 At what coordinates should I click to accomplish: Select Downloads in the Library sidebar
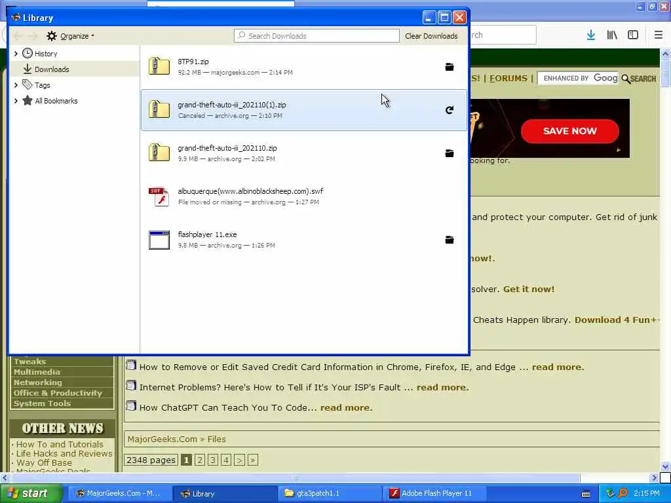click(74, 69)
